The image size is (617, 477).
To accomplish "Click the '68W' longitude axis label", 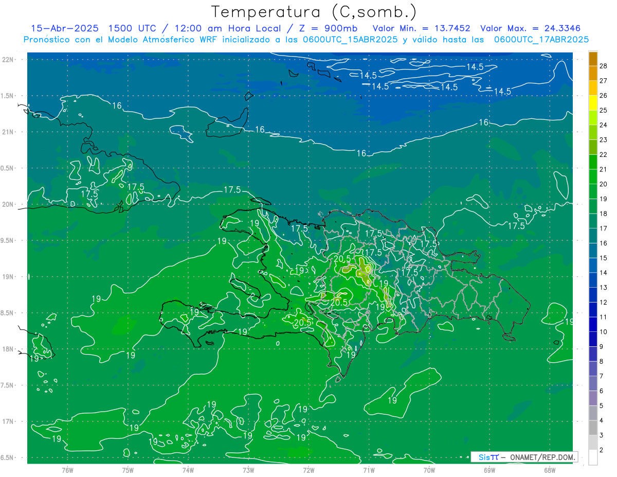I will pyautogui.click(x=550, y=470).
